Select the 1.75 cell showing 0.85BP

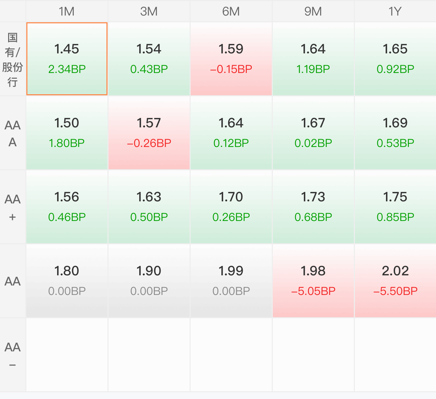tap(395, 207)
